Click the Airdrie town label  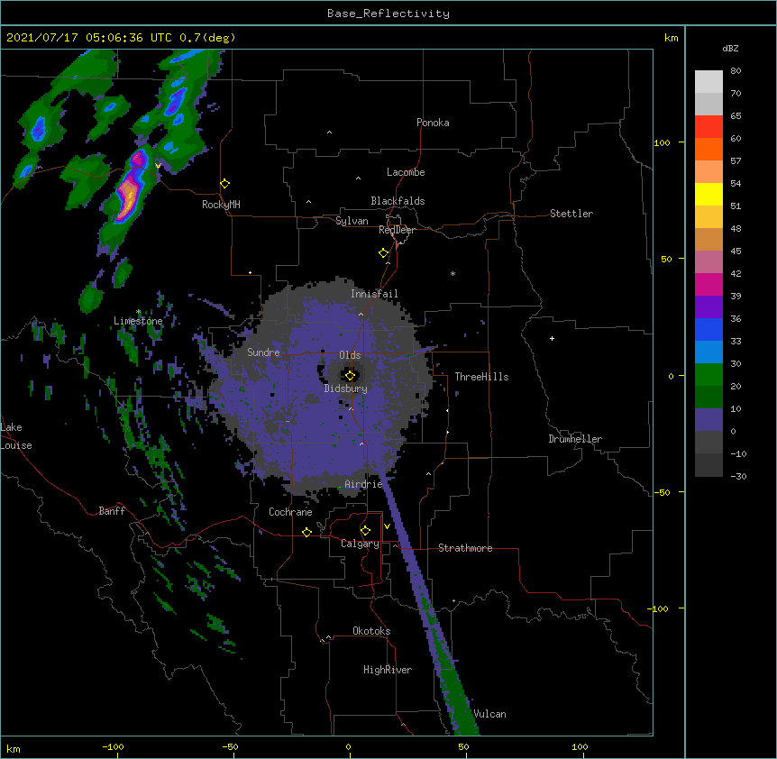364,484
